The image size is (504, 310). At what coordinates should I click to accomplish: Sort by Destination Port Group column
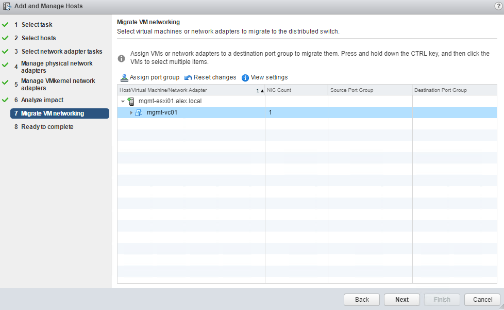click(x=455, y=90)
